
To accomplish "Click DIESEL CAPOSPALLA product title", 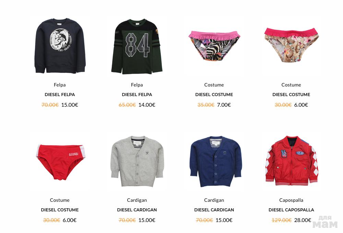I will 291,210.
